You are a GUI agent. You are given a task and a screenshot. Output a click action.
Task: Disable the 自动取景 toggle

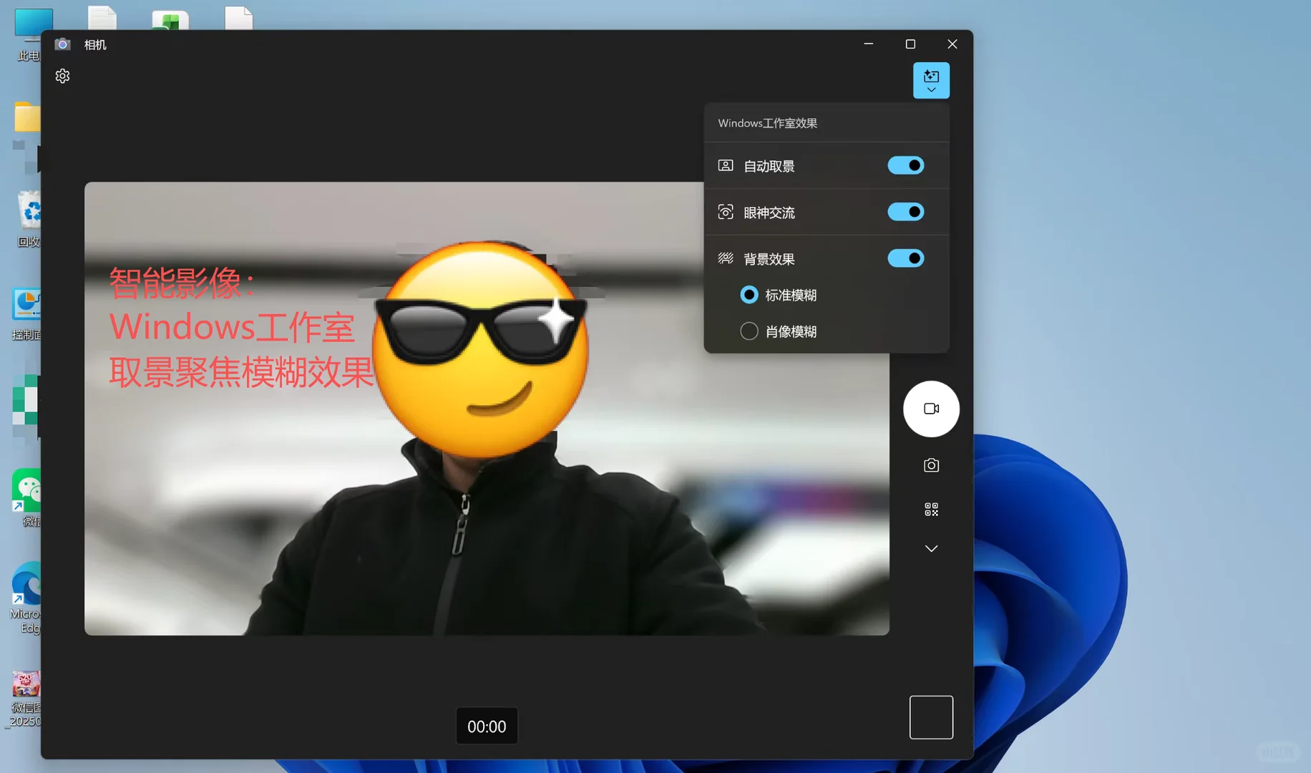coord(905,165)
